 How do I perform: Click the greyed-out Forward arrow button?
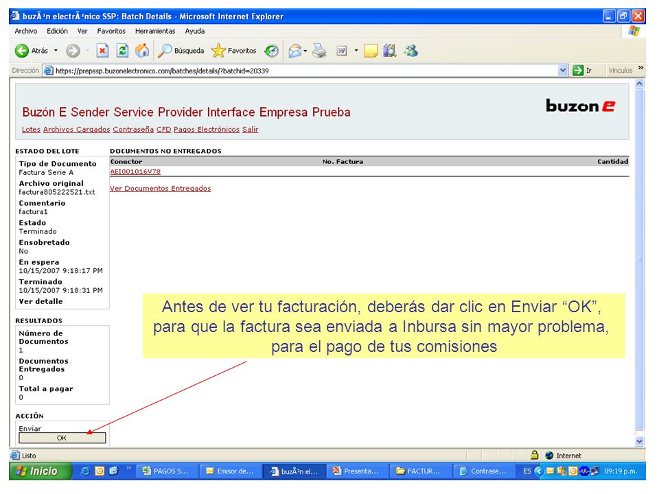click(73, 51)
